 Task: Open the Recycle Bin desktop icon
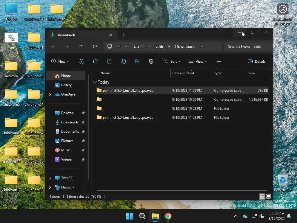[282, 183]
